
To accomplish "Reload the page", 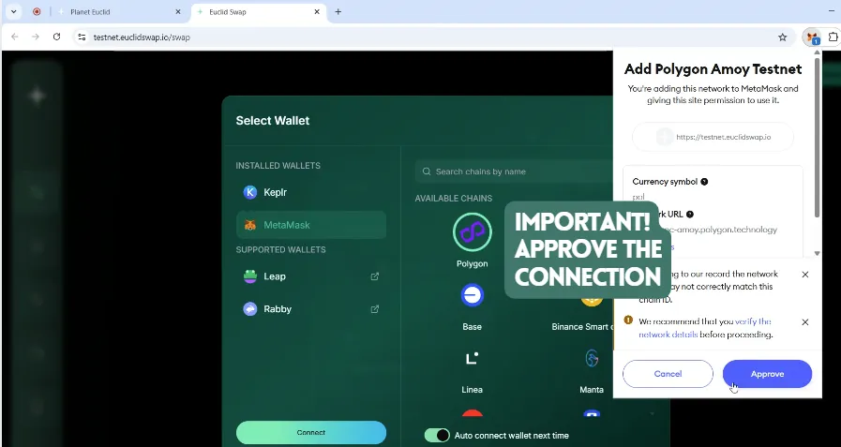I will coord(57,37).
